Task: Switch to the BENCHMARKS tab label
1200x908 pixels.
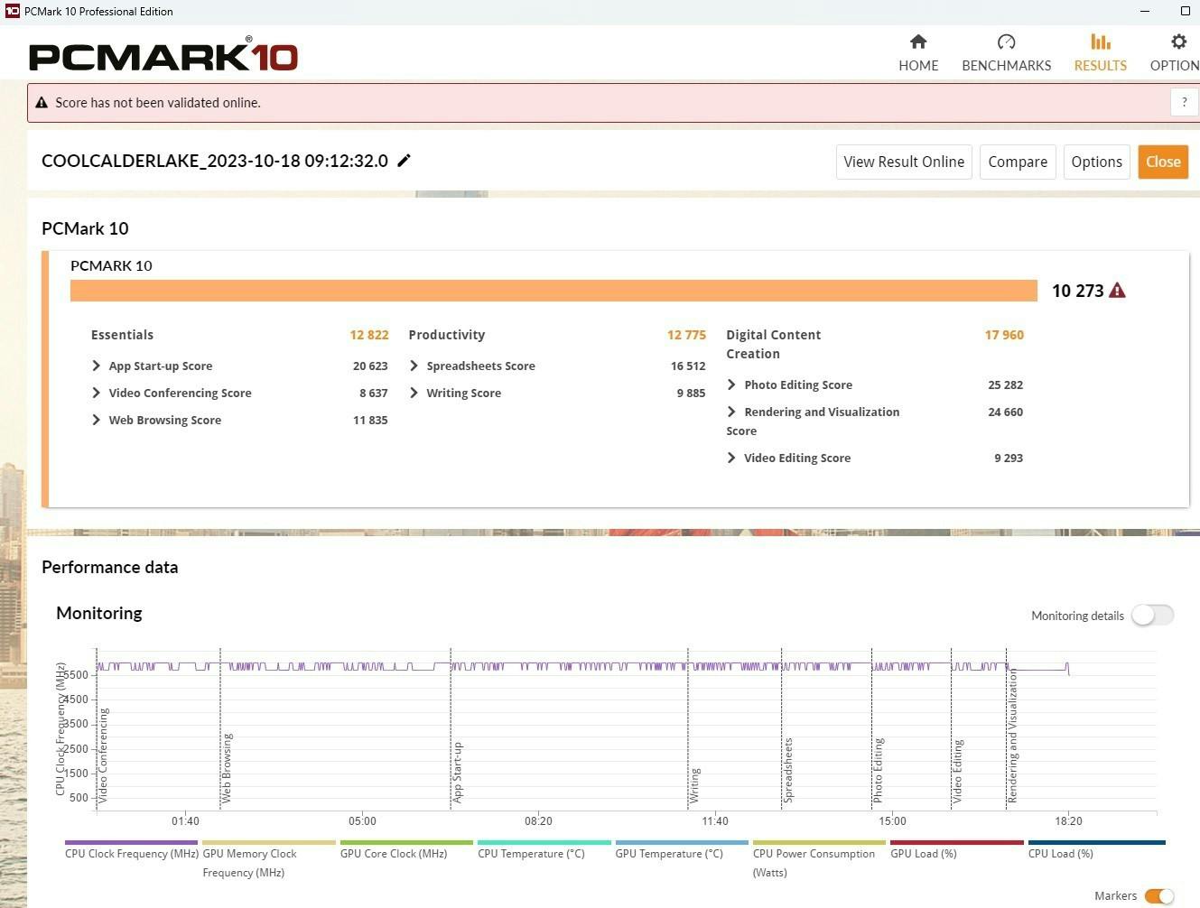Action: coord(1006,66)
